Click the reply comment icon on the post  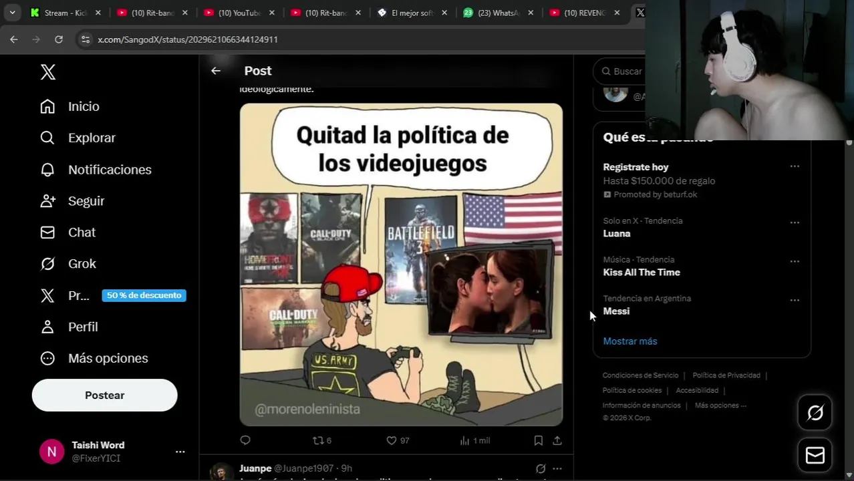[x=245, y=440]
